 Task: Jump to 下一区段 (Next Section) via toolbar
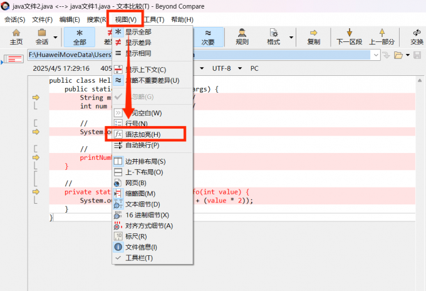point(349,36)
